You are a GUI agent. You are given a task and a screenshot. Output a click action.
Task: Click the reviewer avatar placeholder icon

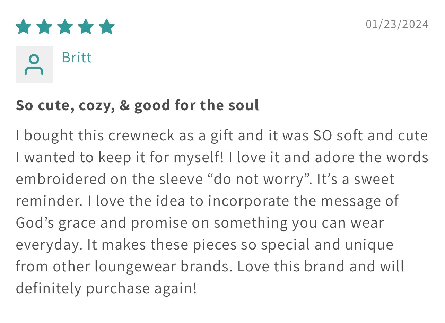click(x=34, y=64)
